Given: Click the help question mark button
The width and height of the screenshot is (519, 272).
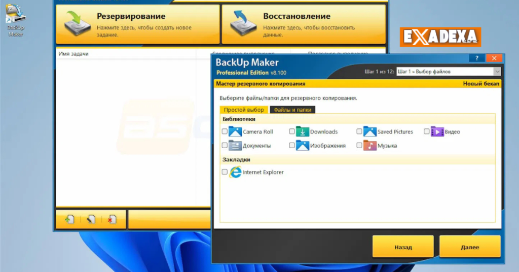Looking at the screenshot, I should 476,58.
